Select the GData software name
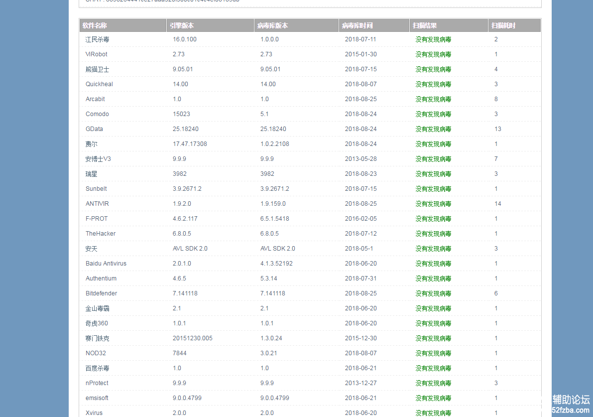The height and width of the screenshot is (417, 593). click(x=94, y=129)
